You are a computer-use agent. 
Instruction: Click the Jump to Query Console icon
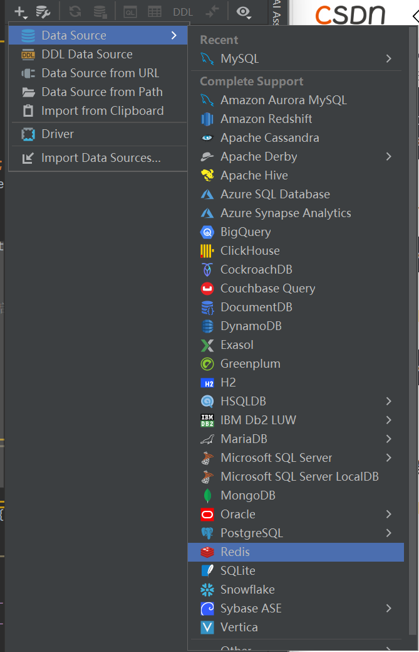130,12
